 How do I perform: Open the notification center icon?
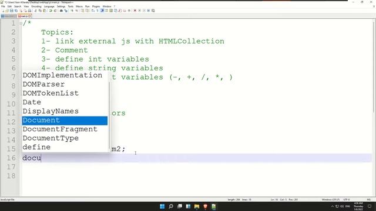pos(370,206)
